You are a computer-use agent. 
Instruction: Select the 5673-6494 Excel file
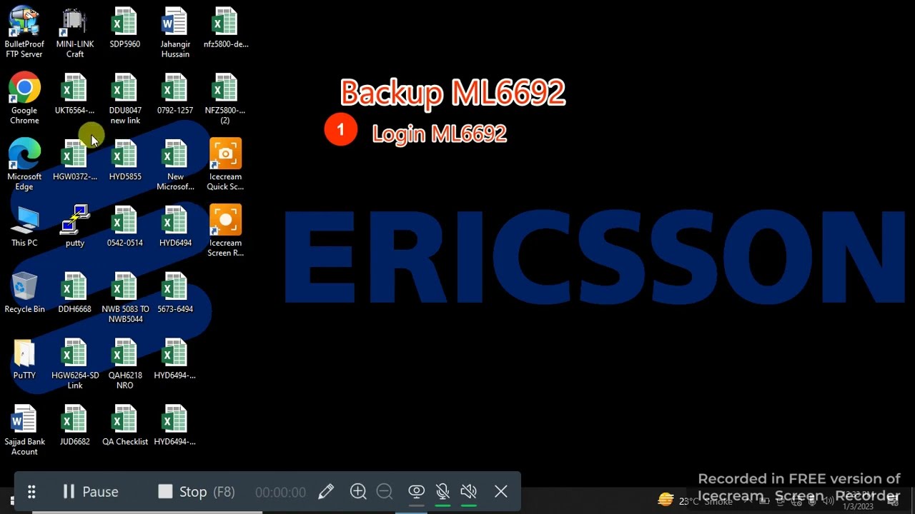175,293
